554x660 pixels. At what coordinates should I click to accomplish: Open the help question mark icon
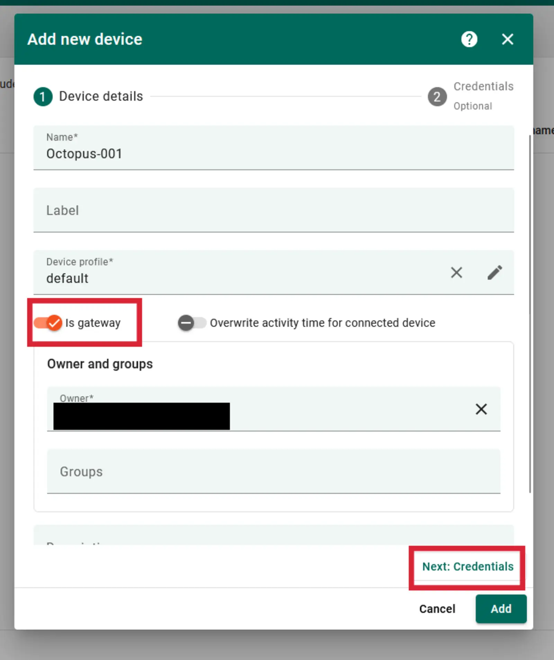[x=469, y=39]
